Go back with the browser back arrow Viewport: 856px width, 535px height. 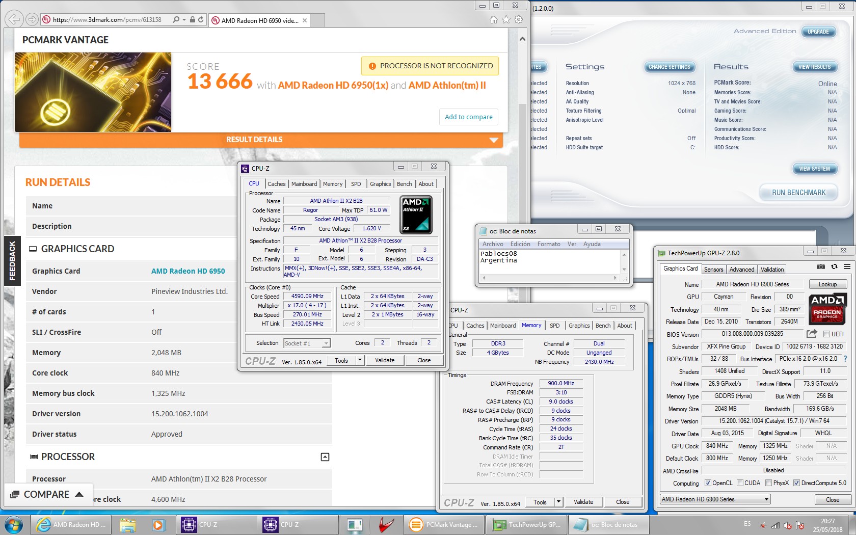(14, 19)
